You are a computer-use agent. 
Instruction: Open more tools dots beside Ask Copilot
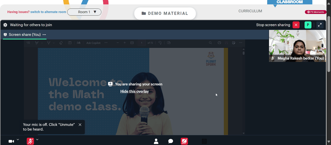point(106,43)
